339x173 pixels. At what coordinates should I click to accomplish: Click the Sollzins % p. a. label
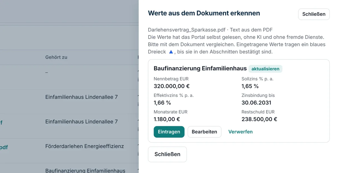click(x=257, y=79)
